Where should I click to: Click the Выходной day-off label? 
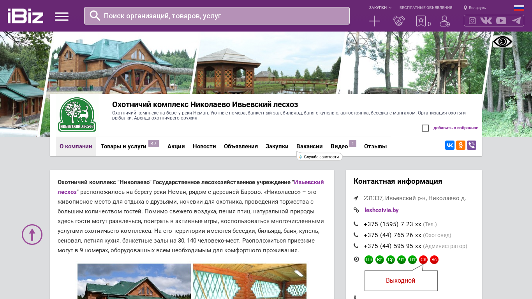[x=401, y=281]
